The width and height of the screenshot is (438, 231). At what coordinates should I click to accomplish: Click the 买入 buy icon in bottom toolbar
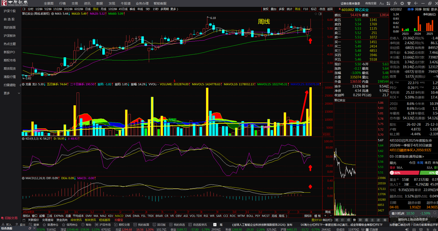point(3,224)
